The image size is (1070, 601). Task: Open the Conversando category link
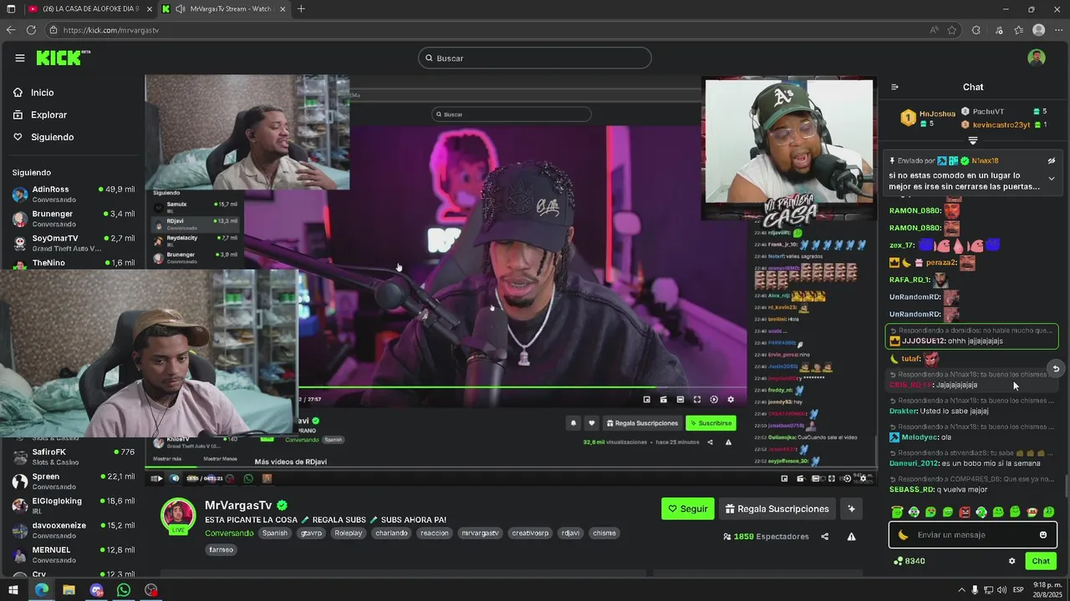(229, 533)
